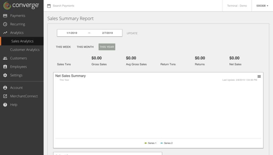Select Sales Analytics in the sidebar

point(22,41)
